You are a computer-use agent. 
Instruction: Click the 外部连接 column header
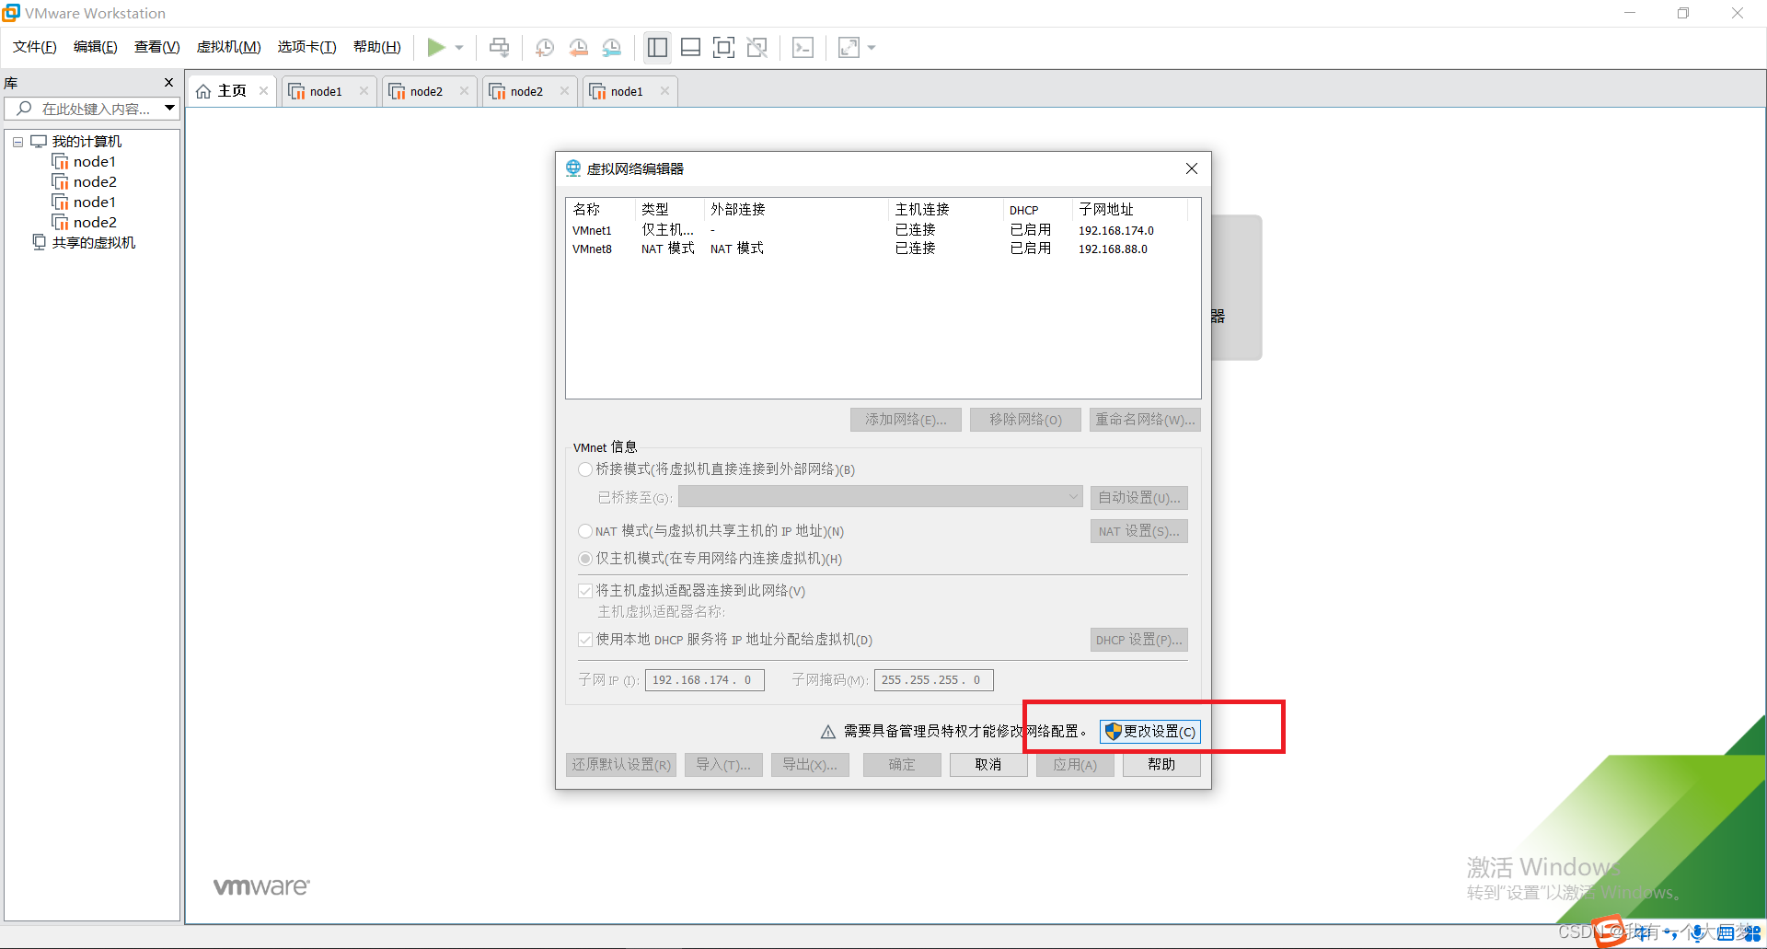pyautogui.click(x=796, y=209)
